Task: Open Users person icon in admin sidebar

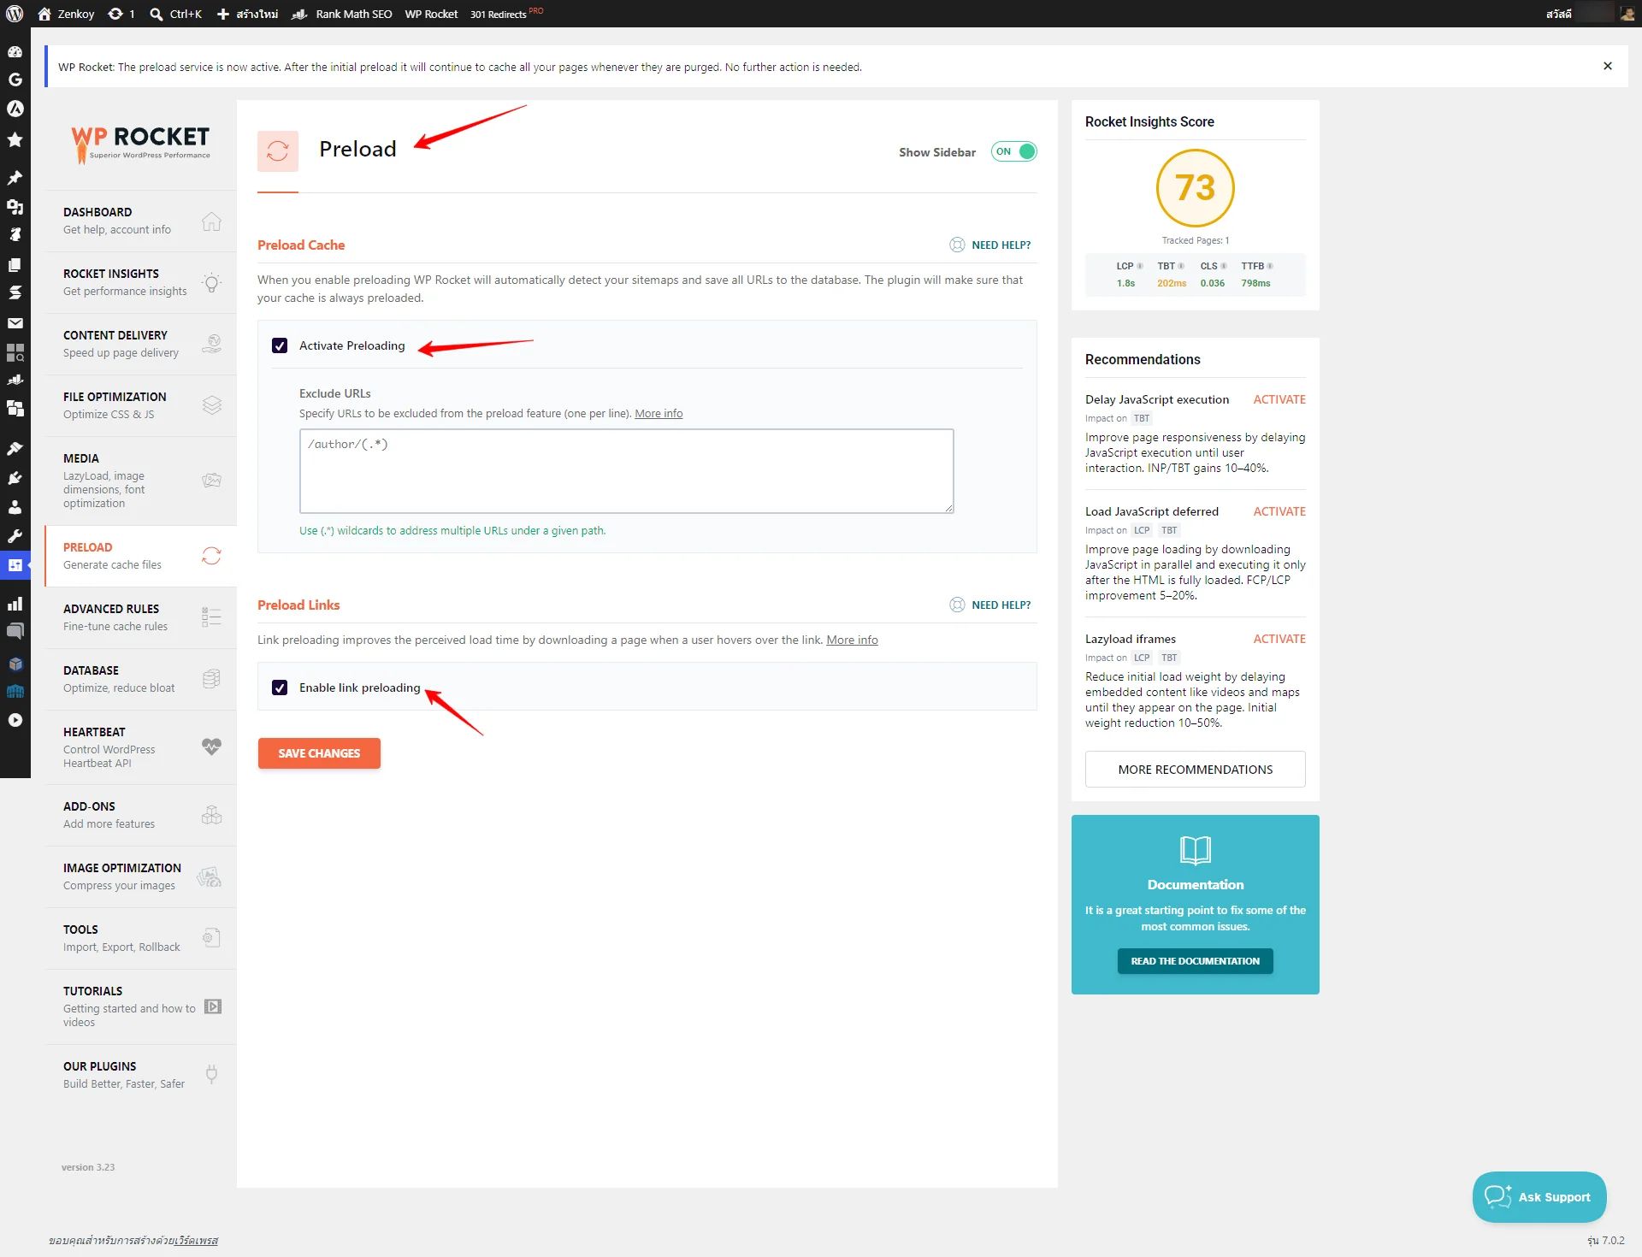Action: click(x=15, y=507)
